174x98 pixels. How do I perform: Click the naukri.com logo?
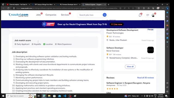click(x=18, y=15)
